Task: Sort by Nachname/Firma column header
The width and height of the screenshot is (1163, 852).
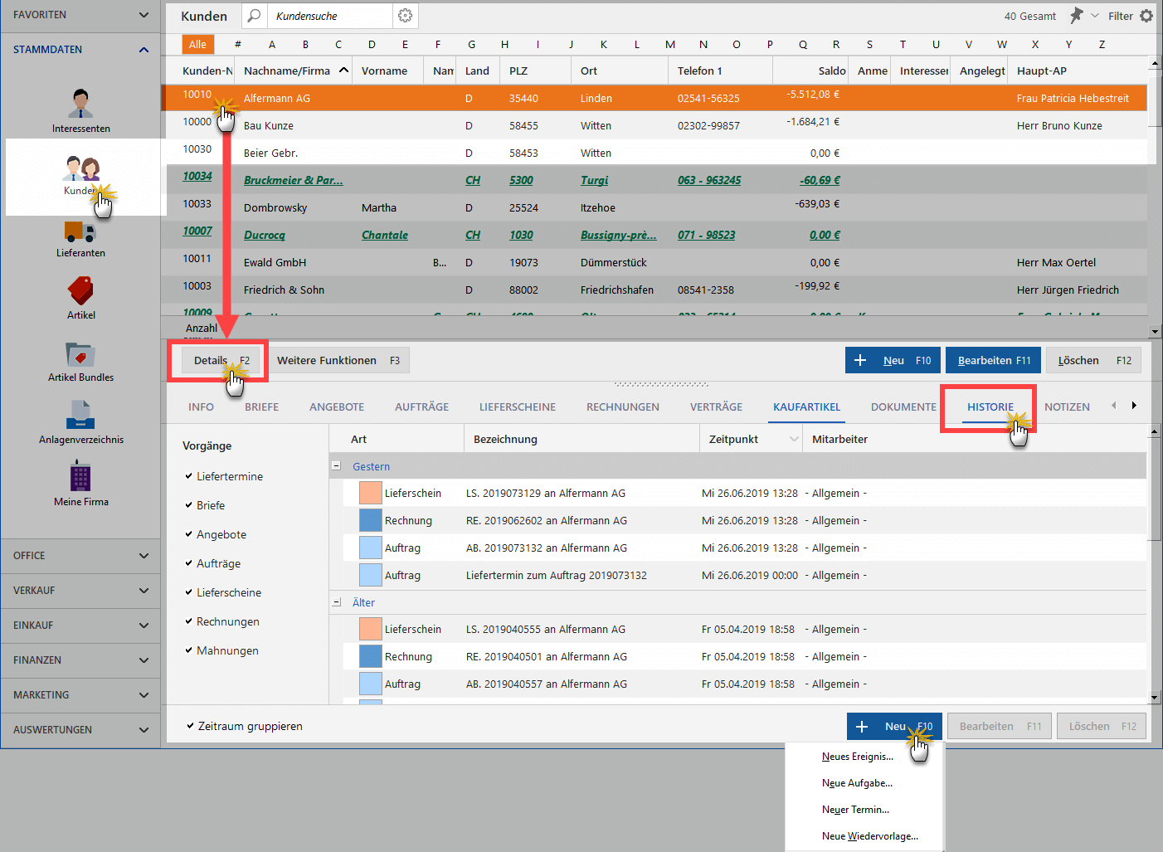Action: coord(293,71)
